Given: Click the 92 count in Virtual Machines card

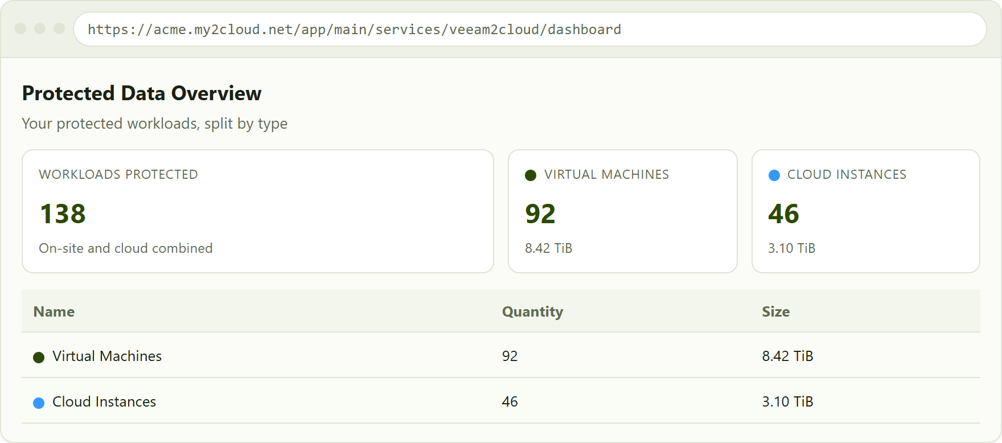Looking at the screenshot, I should (x=540, y=214).
